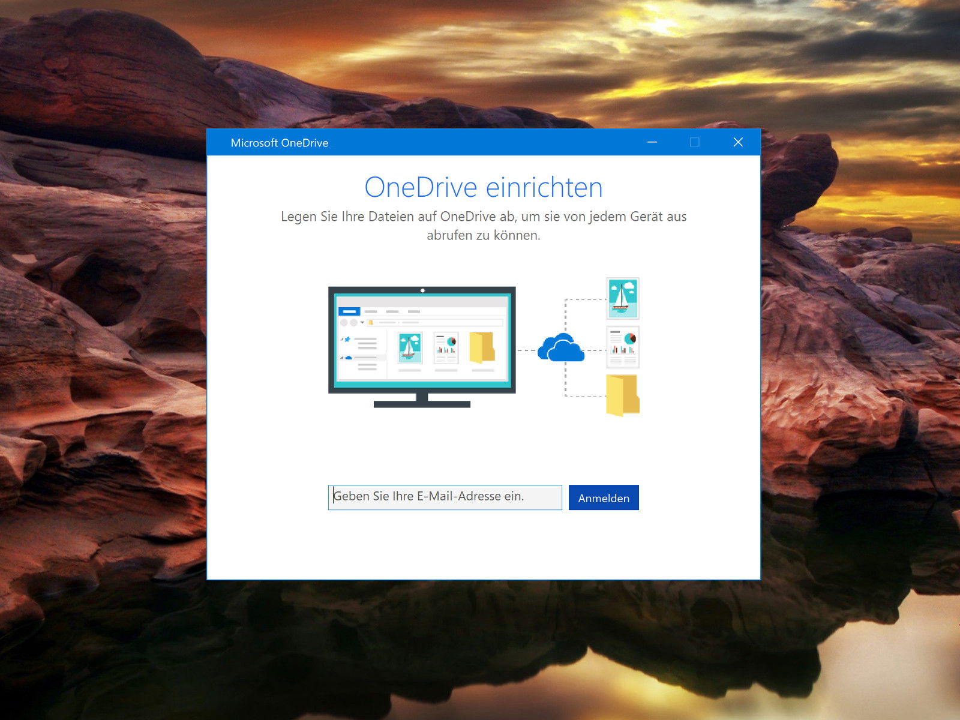Minimize the Microsoft OneDrive window

(x=652, y=142)
